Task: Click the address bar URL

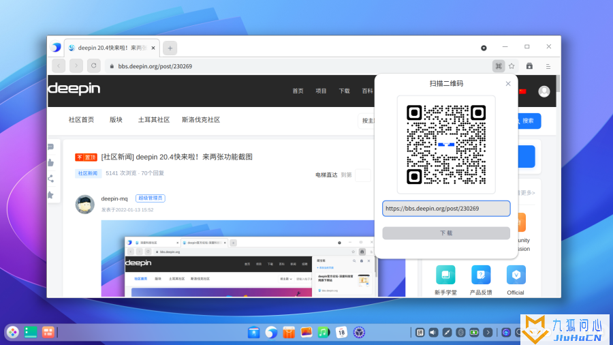Action: [155, 66]
